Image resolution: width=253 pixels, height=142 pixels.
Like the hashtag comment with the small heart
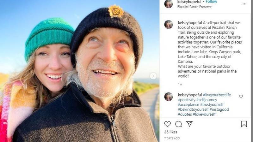(241, 96)
